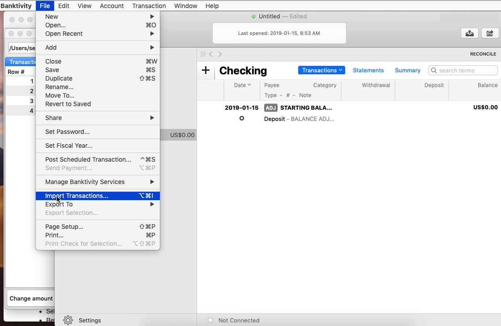Open the Help menu
The width and height of the screenshot is (501, 326).
[x=212, y=6]
